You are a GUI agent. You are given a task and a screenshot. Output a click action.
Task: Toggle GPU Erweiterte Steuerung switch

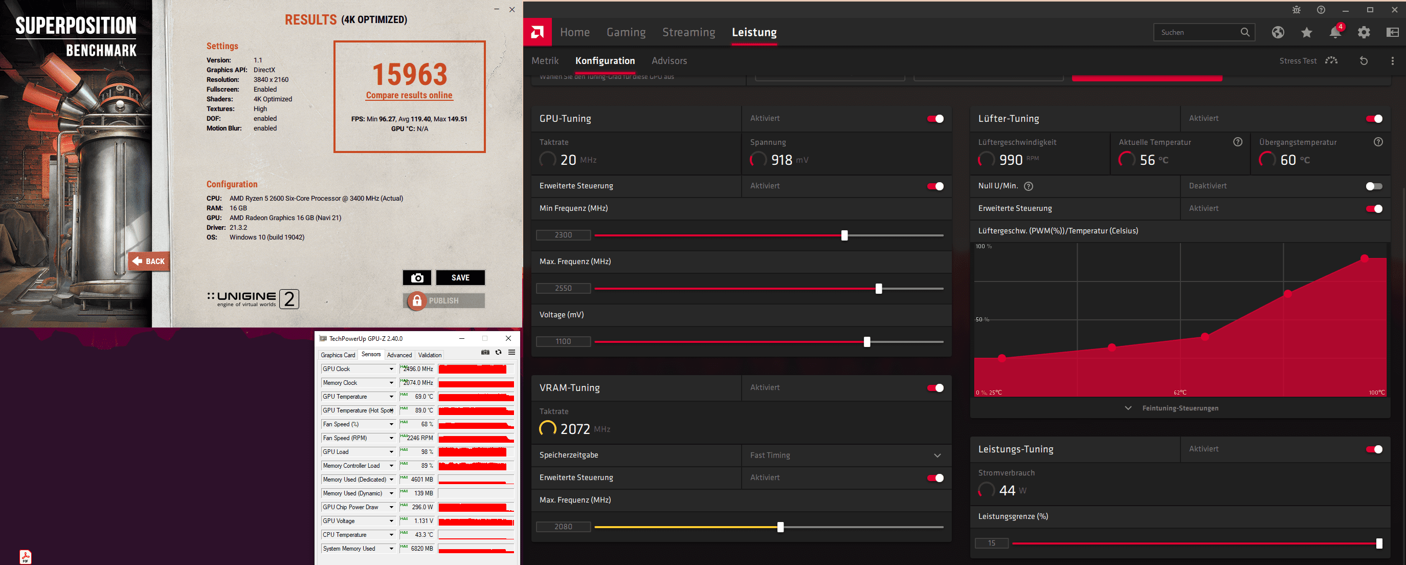click(x=935, y=186)
